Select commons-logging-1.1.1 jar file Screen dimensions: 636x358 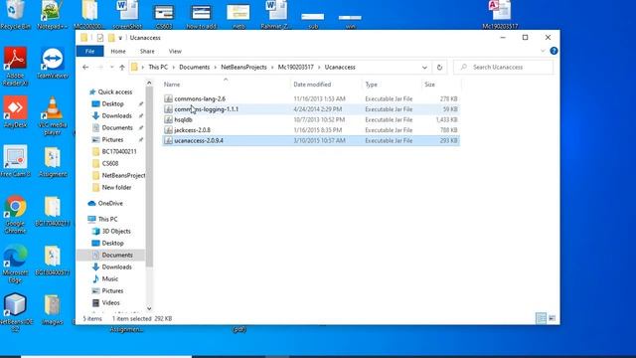coord(311,109)
